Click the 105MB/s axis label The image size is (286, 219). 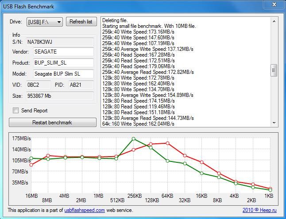21,161
